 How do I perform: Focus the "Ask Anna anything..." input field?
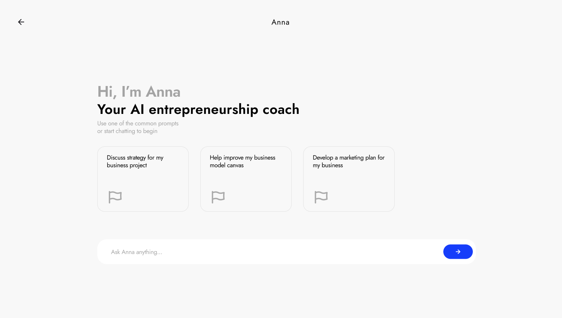point(268,252)
